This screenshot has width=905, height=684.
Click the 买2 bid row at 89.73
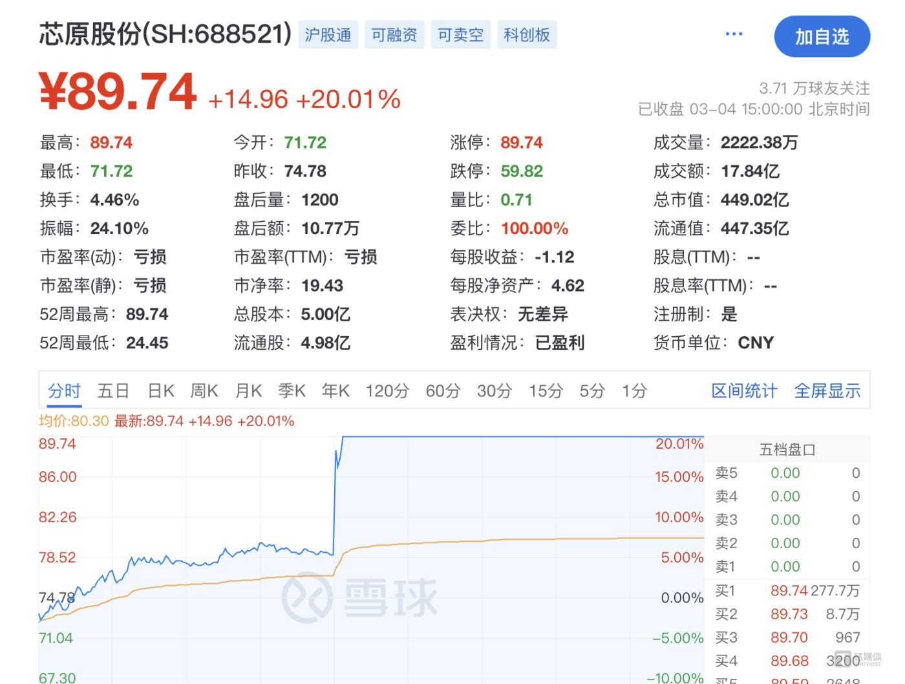point(787,614)
